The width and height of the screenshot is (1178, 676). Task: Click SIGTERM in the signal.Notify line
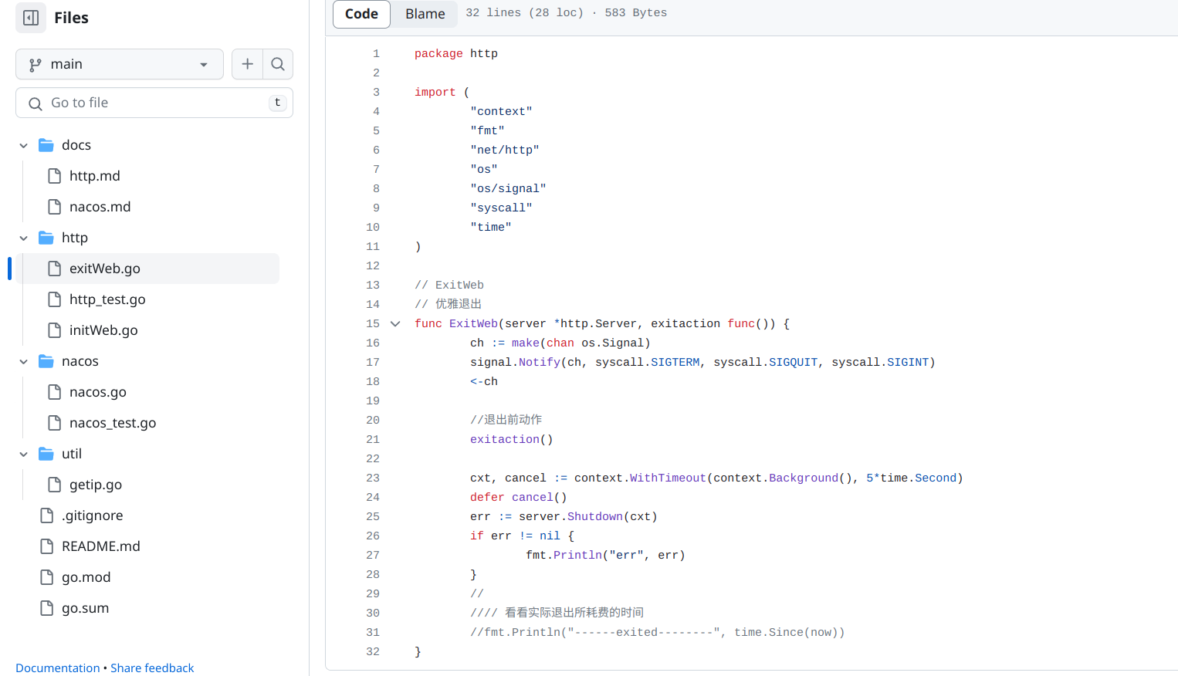pos(675,363)
